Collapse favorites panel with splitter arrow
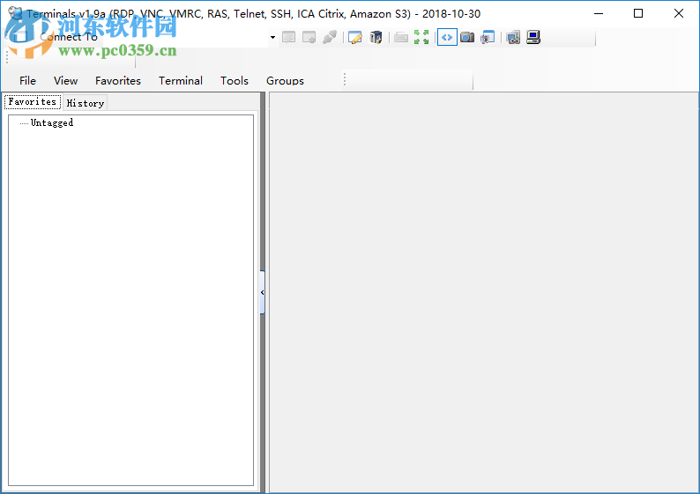 (263, 292)
